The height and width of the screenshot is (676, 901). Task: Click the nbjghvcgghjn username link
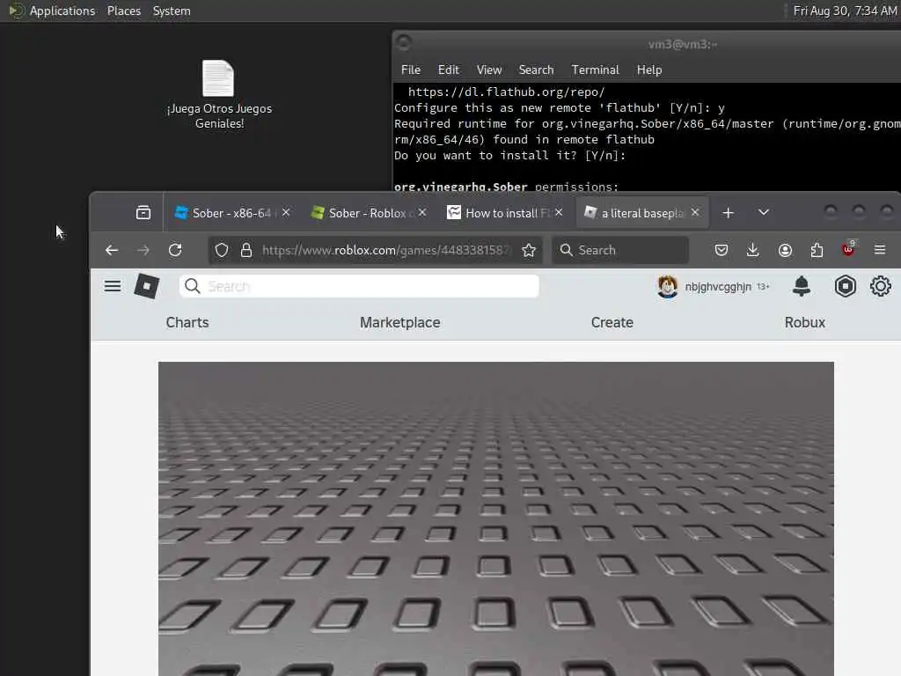click(718, 287)
